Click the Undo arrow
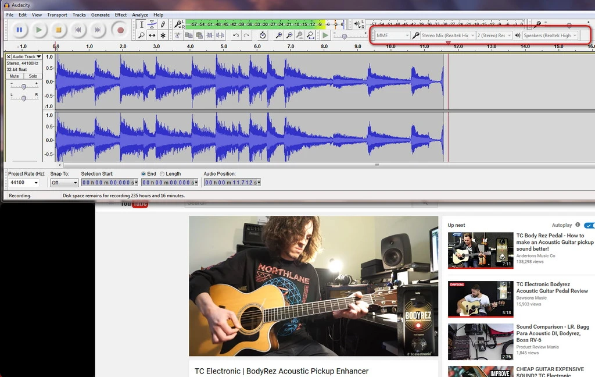The image size is (595, 377). 236,35
